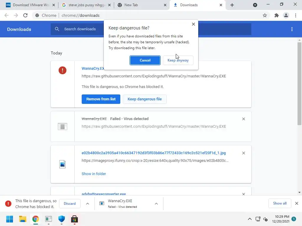Close the New Tab tab
Screen dimensions: 302x226
point(165,5)
